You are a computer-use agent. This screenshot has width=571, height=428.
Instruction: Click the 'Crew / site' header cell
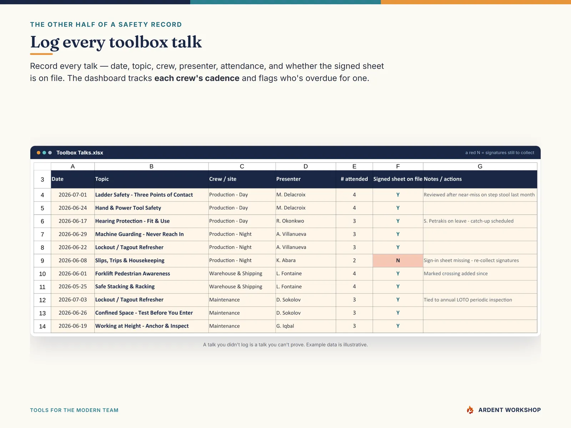pos(242,179)
